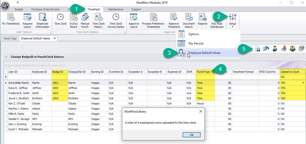Screen dimensions: 306x144
Task: Switch to the Maintenance ribbon tab
Action: 115,9
